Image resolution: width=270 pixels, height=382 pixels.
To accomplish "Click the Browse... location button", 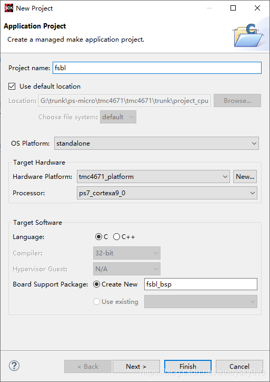I will click(x=237, y=101).
